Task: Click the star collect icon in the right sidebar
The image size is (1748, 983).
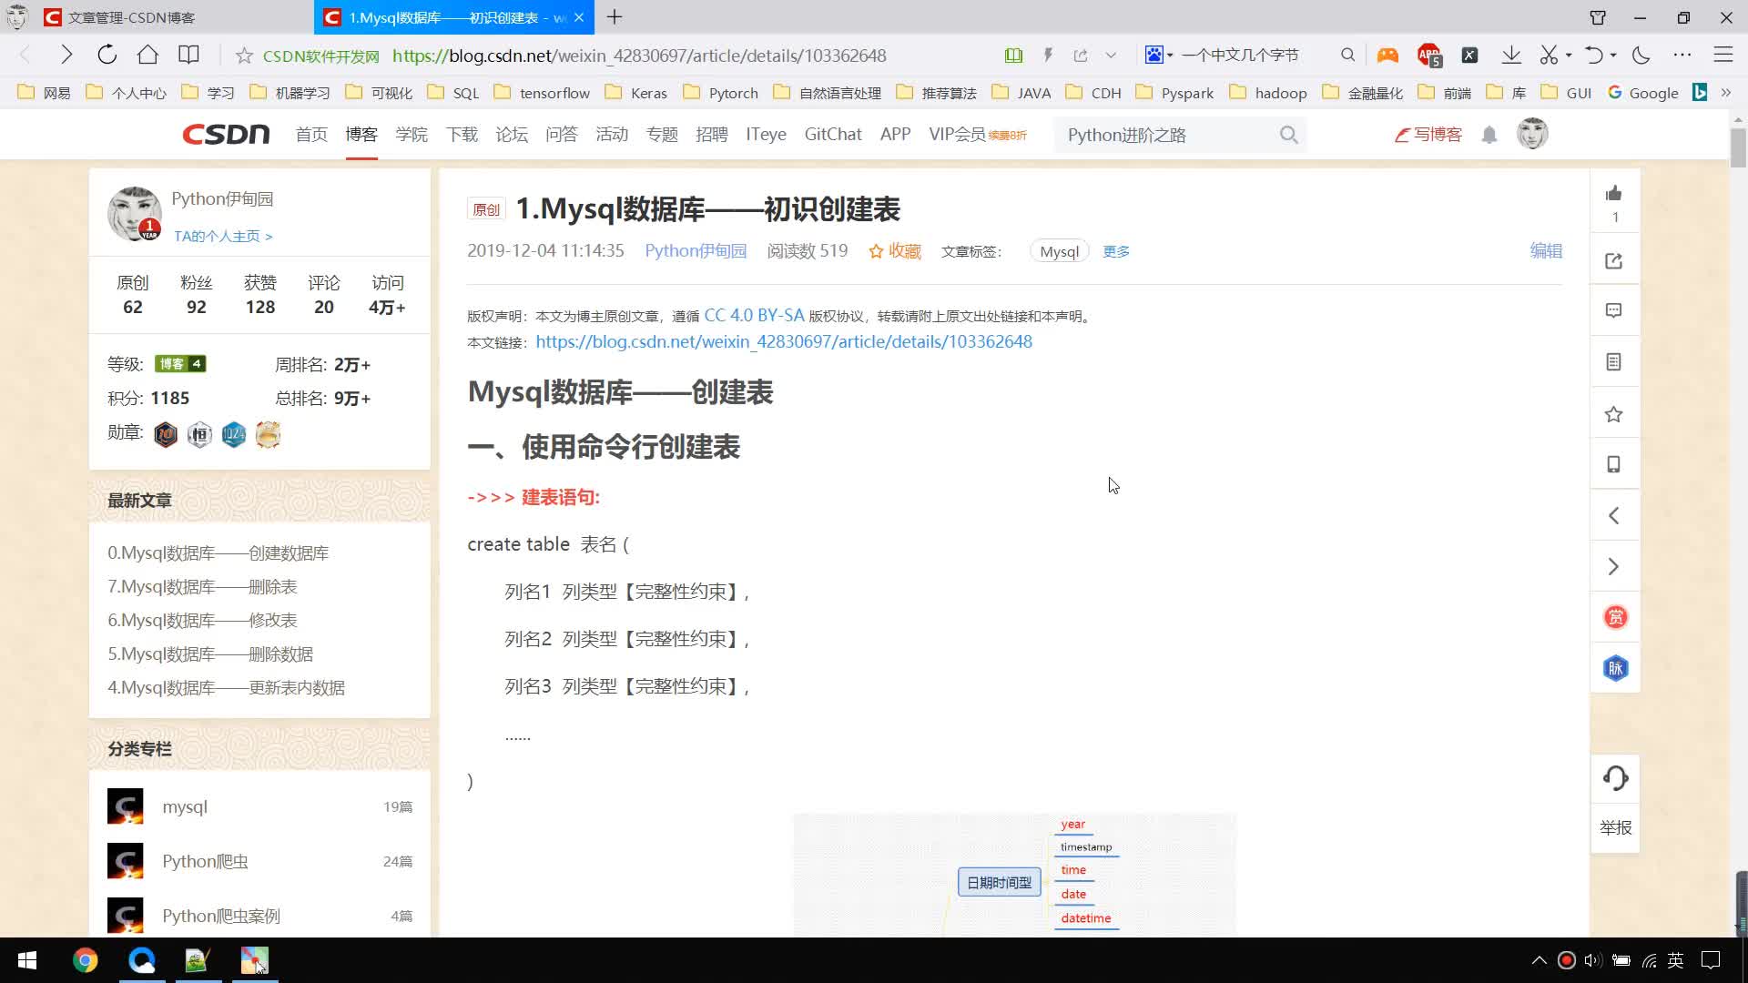Action: pyautogui.click(x=1614, y=415)
